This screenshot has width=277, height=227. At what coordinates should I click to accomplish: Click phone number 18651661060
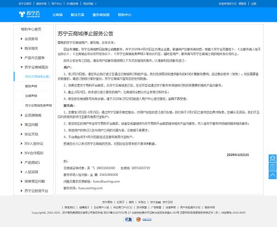tap(106, 168)
